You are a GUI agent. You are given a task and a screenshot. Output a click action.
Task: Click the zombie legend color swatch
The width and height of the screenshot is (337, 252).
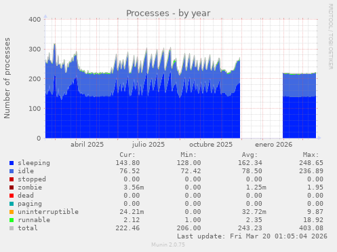12,187
